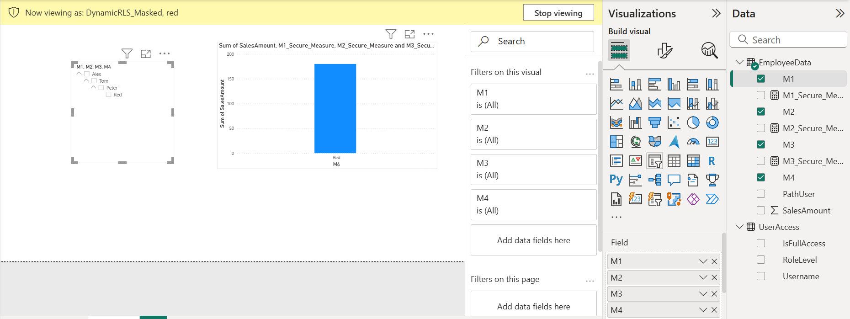Check the M3_Secure_Me... field checkbox
The height and width of the screenshot is (319, 850).
761,161
